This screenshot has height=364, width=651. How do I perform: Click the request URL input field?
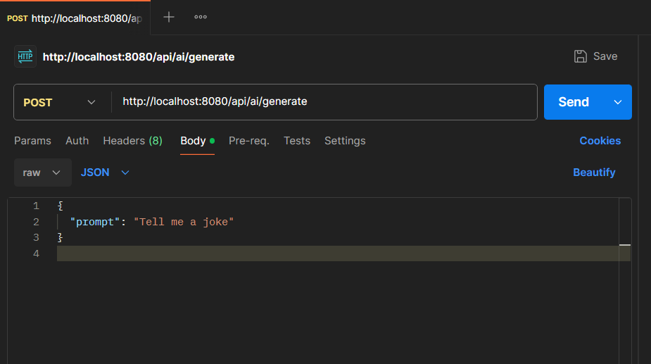click(x=324, y=102)
